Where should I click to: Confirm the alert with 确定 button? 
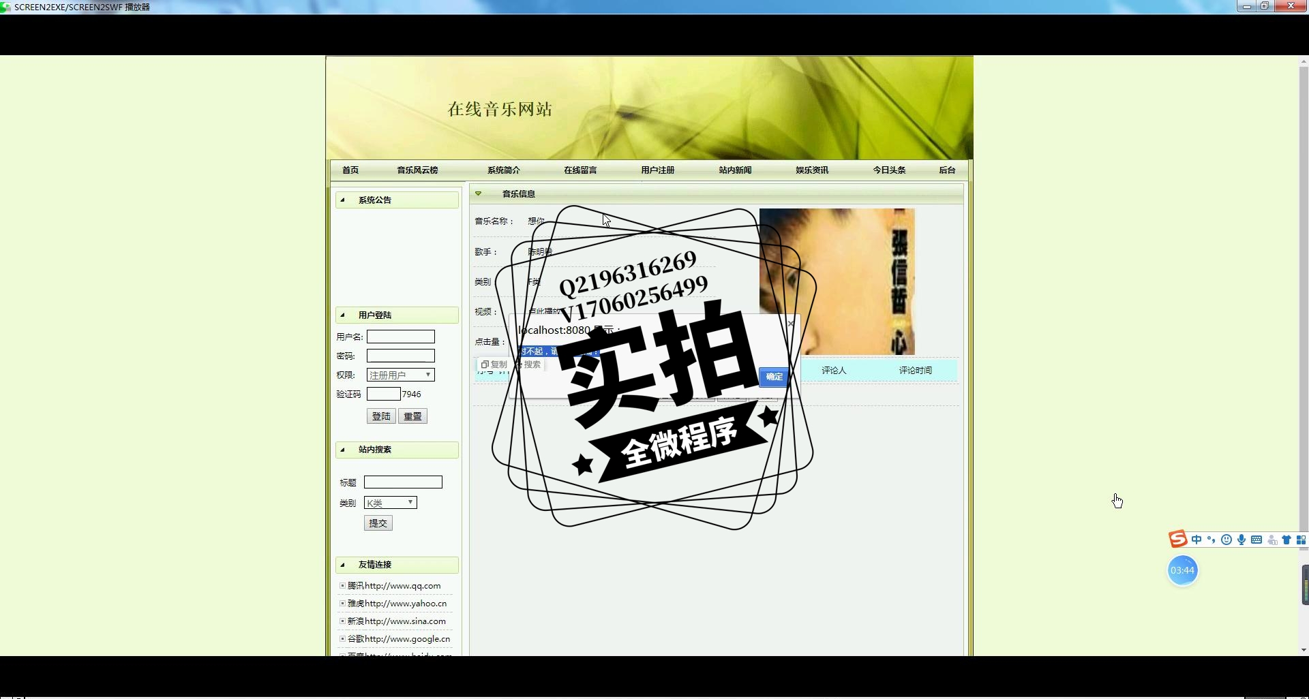point(774,377)
